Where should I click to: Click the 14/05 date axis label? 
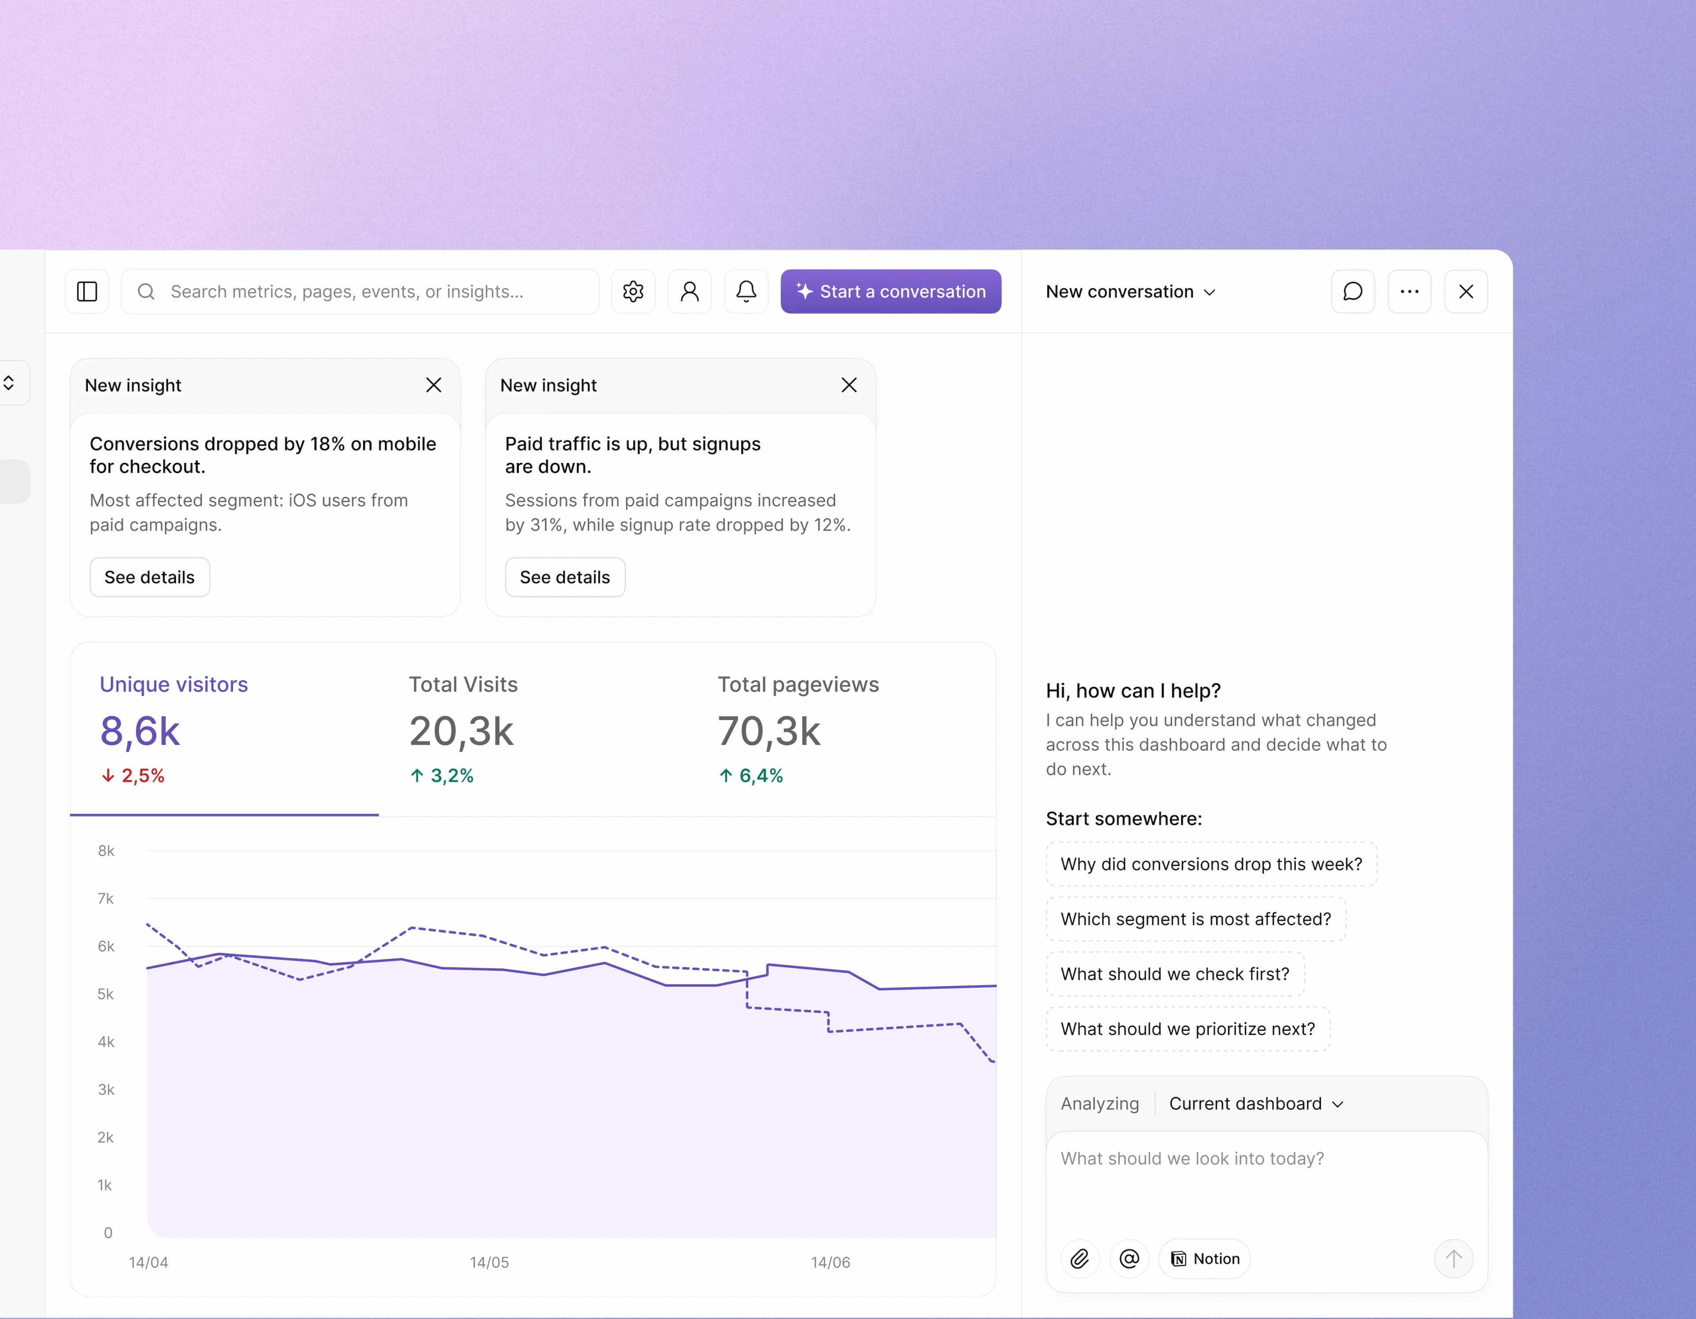pos(489,1262)
